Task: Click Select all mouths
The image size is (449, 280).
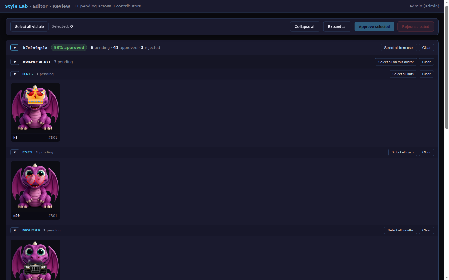Action: [400, 230]
